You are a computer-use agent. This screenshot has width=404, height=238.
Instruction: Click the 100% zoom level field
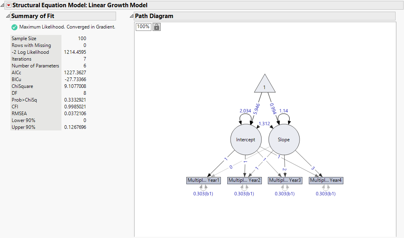click(143, 26)
